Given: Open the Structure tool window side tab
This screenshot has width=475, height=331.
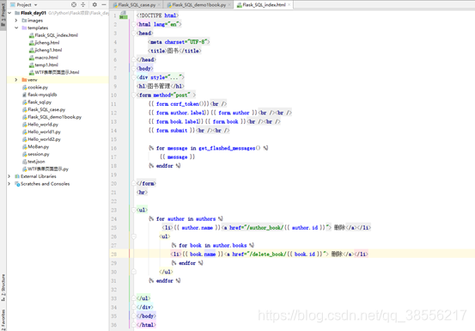Looking at the screenshot, I should [3, 287].
